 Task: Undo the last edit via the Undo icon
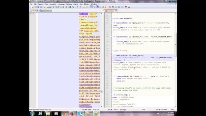(63, 7)
